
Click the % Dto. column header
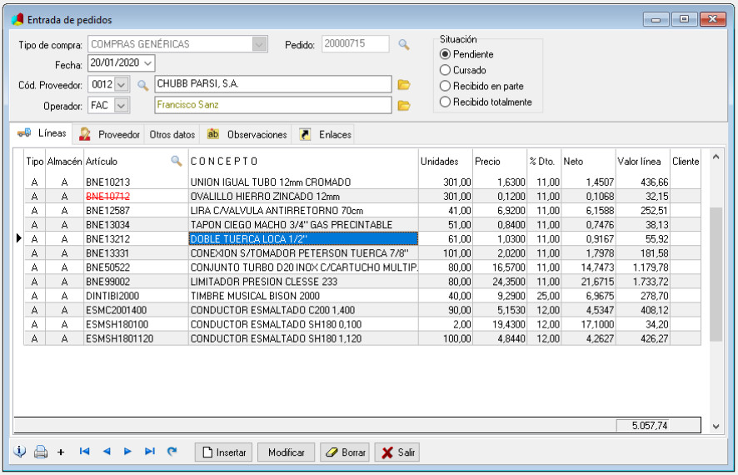(x=544, y=162)
